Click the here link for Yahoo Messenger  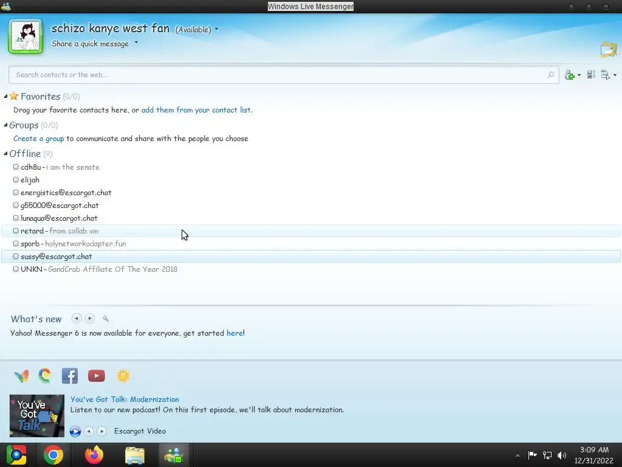[234, 333]
